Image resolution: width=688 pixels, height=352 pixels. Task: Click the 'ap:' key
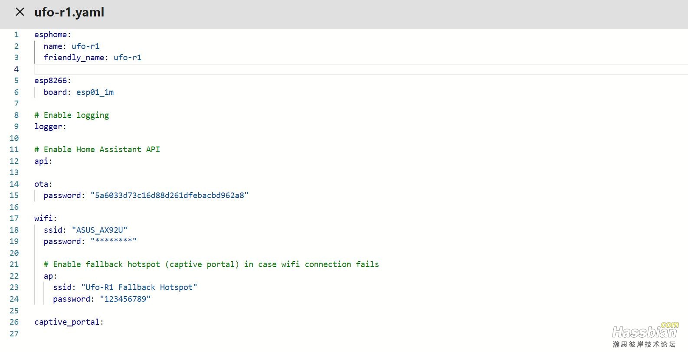pyautogui.click(x=50, y=276)
